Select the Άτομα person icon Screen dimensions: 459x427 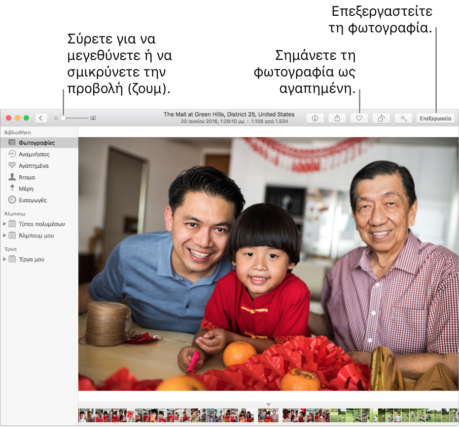click(x=12, y=177)
